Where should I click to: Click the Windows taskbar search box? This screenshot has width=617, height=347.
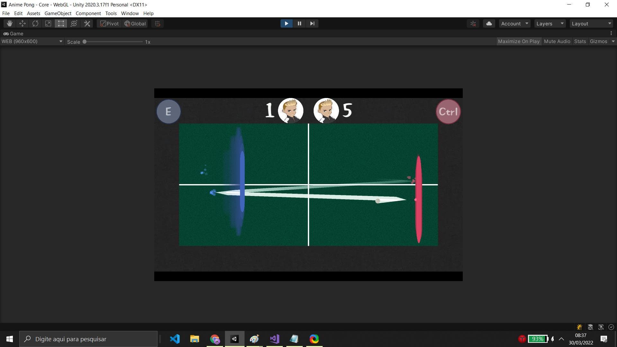point(88,339)
